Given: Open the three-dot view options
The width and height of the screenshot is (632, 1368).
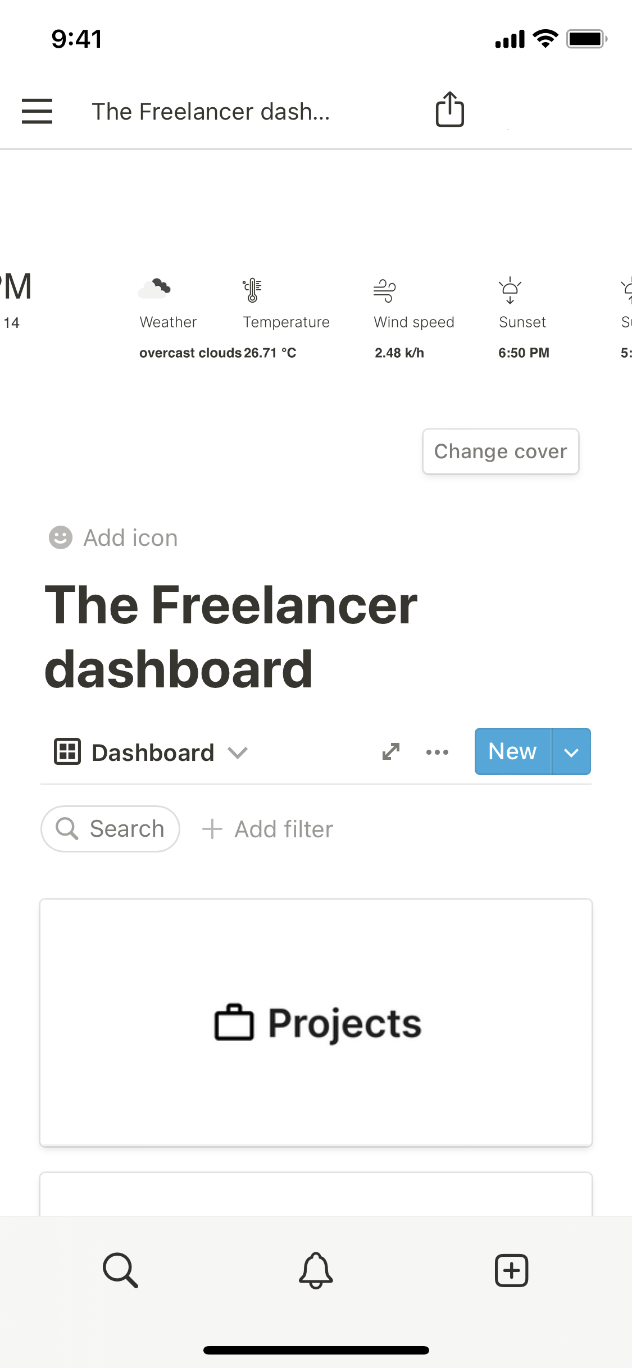Looking at the screenshot, I should tap(437, 752).
